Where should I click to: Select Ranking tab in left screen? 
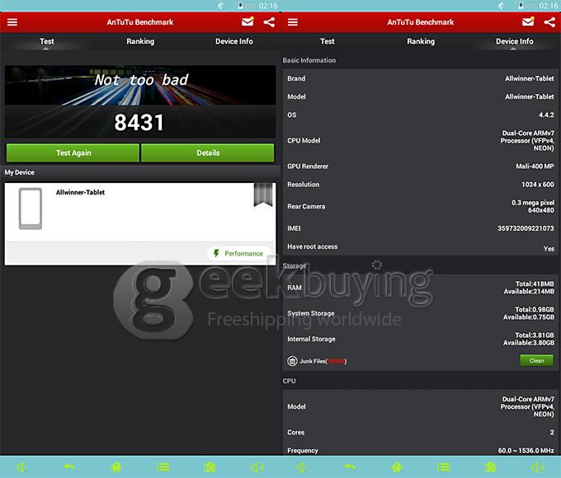point(140,41)
